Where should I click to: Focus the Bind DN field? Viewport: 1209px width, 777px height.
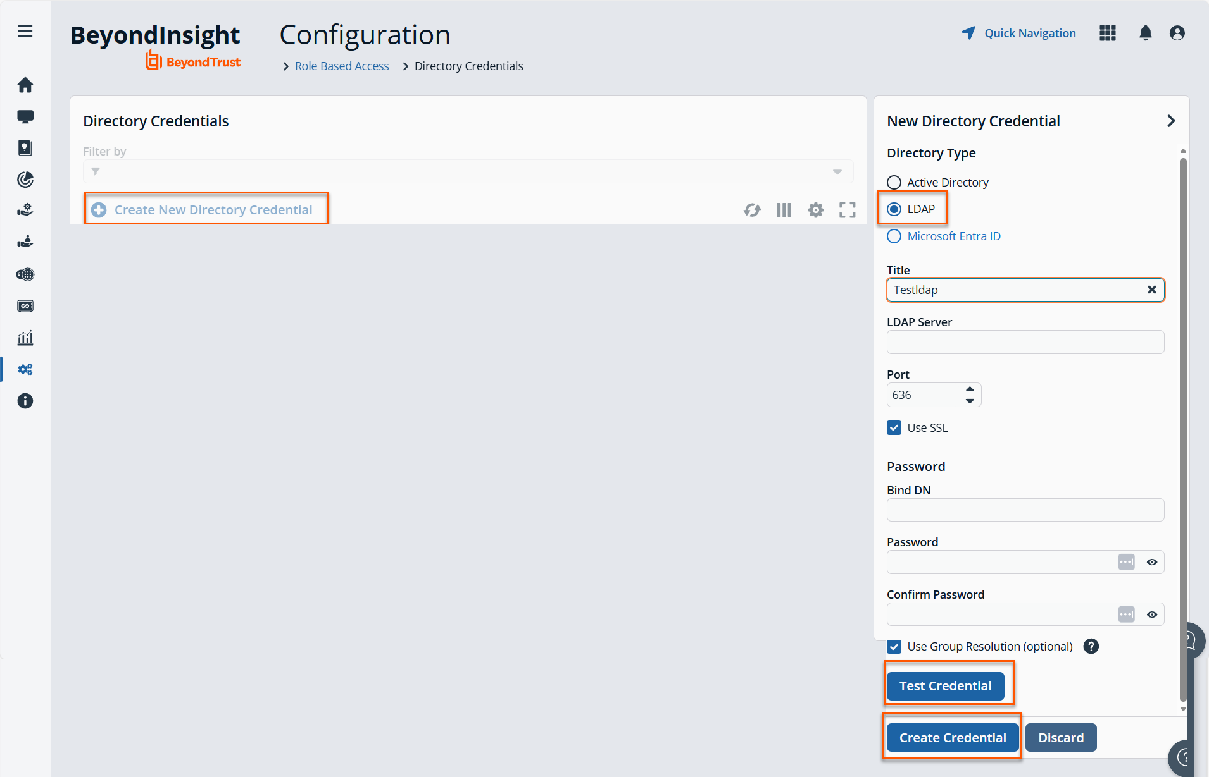tap(1025, 510)
